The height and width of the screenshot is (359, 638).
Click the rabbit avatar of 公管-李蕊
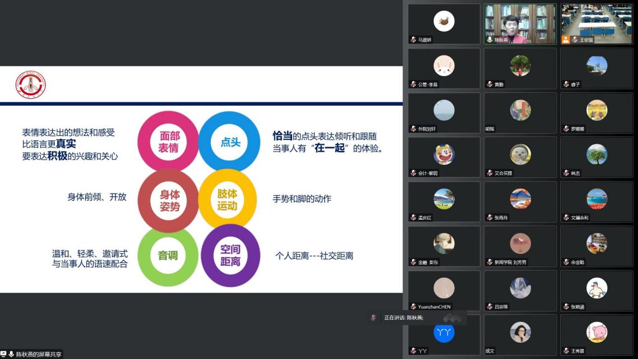tap(444, 66)
